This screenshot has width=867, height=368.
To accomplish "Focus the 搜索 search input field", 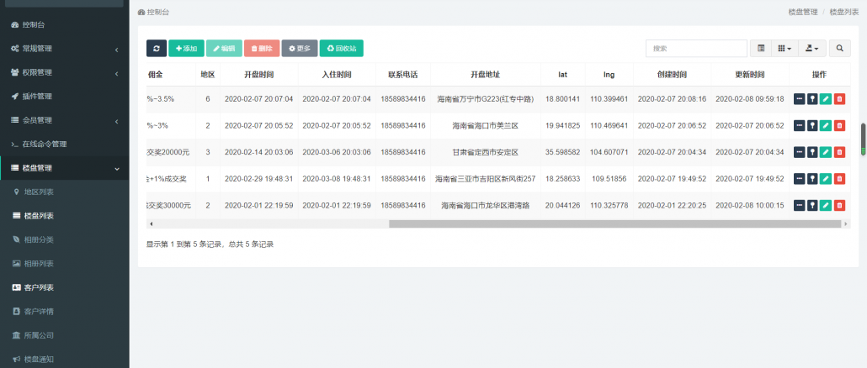I will click(x=695, y=49).
